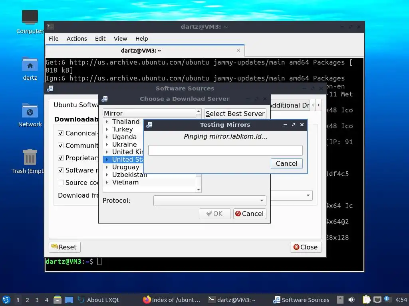The image size is (409, 306).
Task: Expand the Uruguay mirror list
Action: (107, 167)
